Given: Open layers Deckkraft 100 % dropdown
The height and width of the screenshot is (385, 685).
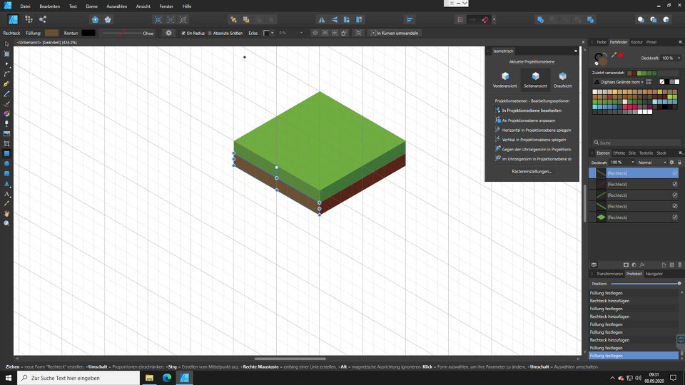Looking at the screenshot, I should 632,163.
